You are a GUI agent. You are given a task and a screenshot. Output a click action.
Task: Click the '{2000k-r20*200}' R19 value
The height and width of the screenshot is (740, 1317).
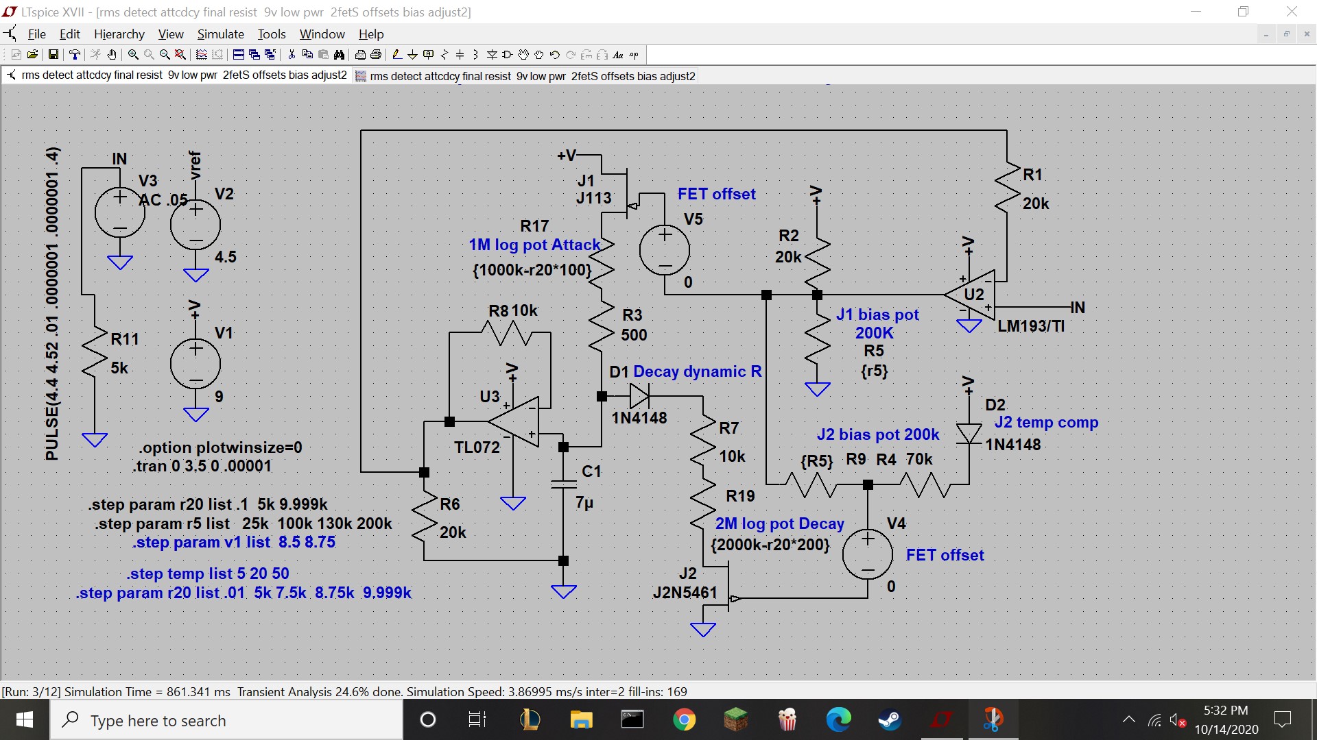tap(770, 545)
